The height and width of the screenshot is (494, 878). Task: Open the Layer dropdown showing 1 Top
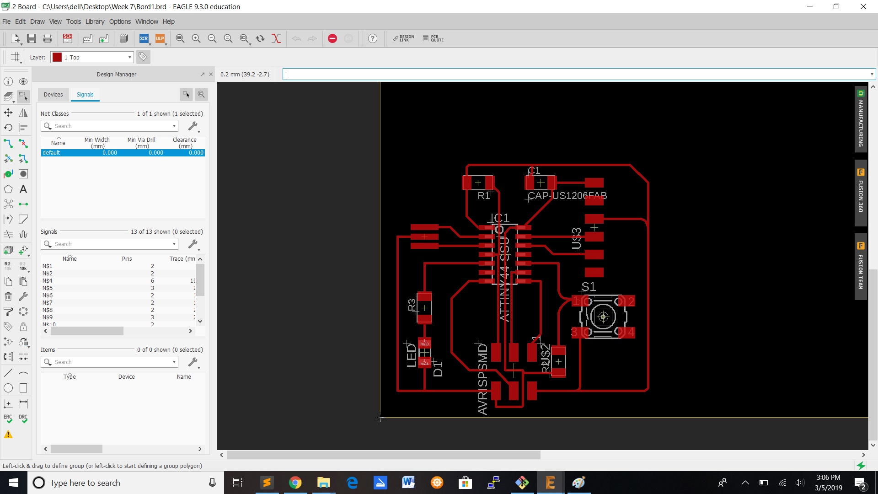tap(130, 58)
